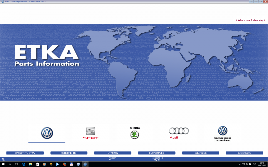Open Action Center notifications icon
268x167 pixels.
click(x=250, y=164)
